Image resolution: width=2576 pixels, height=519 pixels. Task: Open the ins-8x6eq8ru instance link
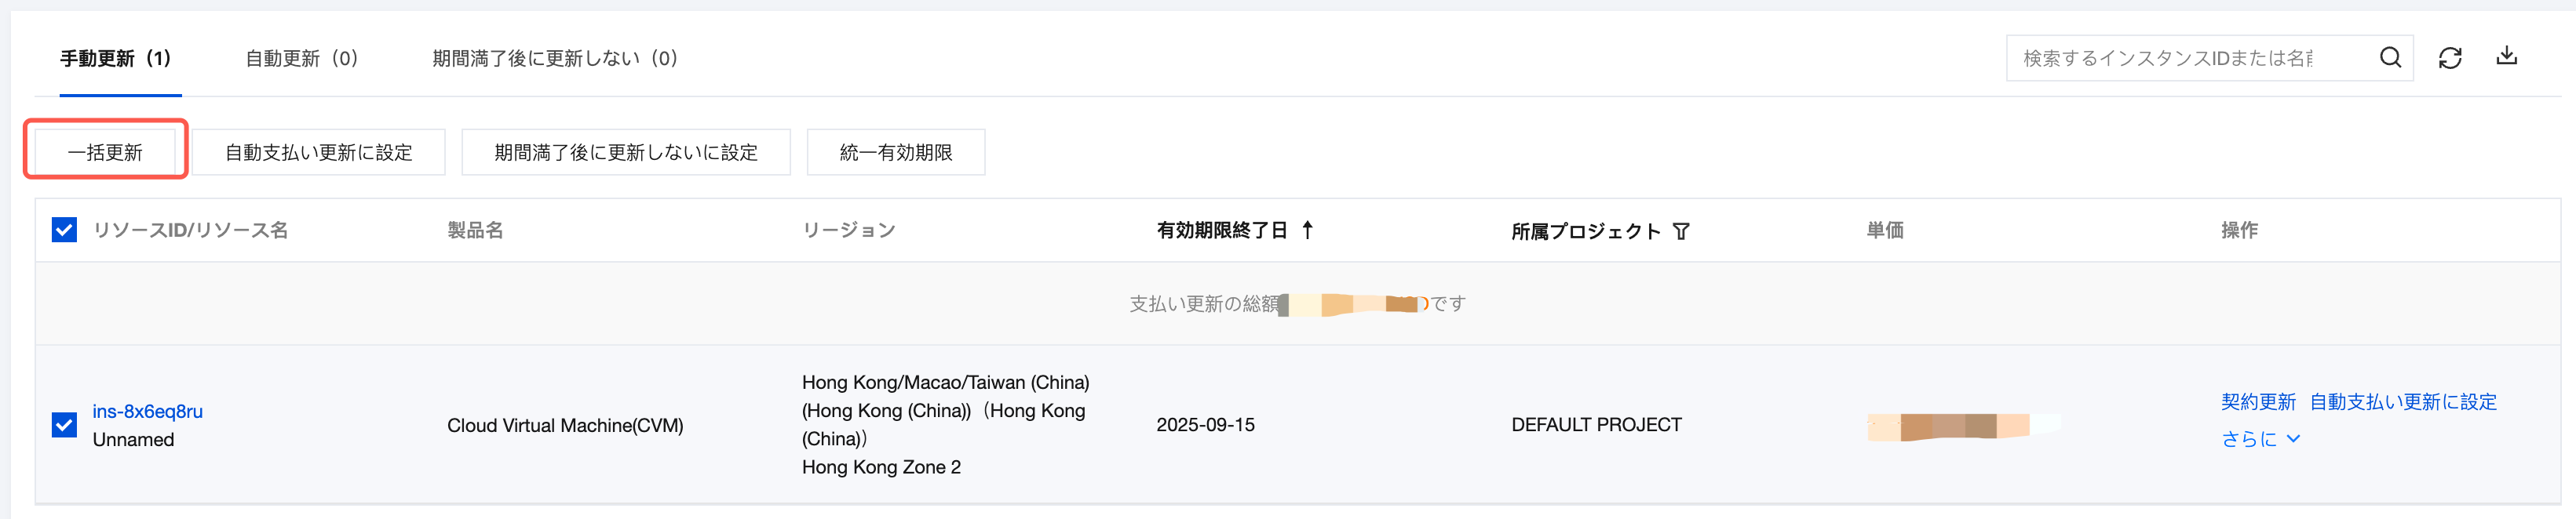(147, 412)
